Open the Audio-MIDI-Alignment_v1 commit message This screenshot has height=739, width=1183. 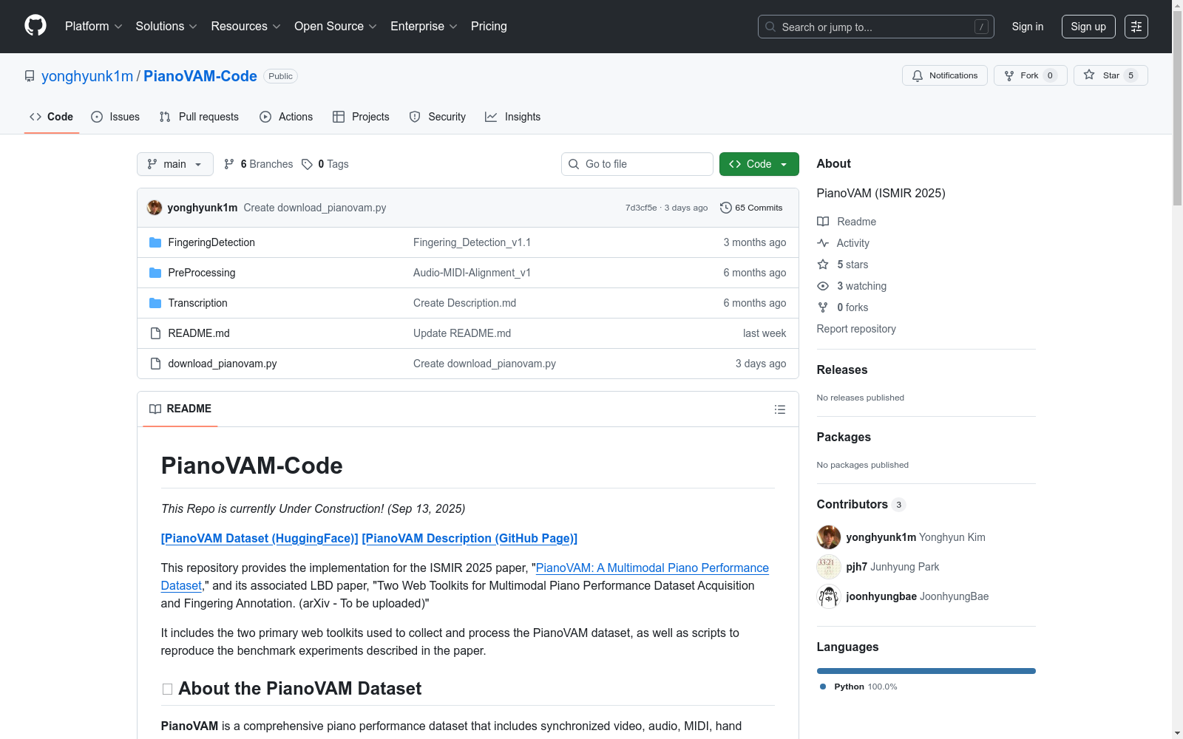point(472,273)
